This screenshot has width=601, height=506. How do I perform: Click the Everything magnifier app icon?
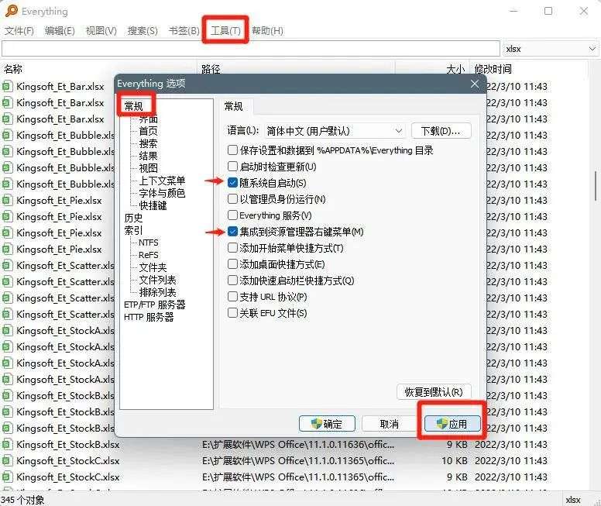click(12, 11)
